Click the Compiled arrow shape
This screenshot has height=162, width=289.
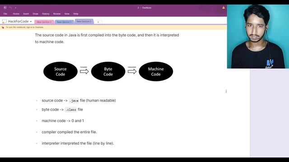[84, 72]
